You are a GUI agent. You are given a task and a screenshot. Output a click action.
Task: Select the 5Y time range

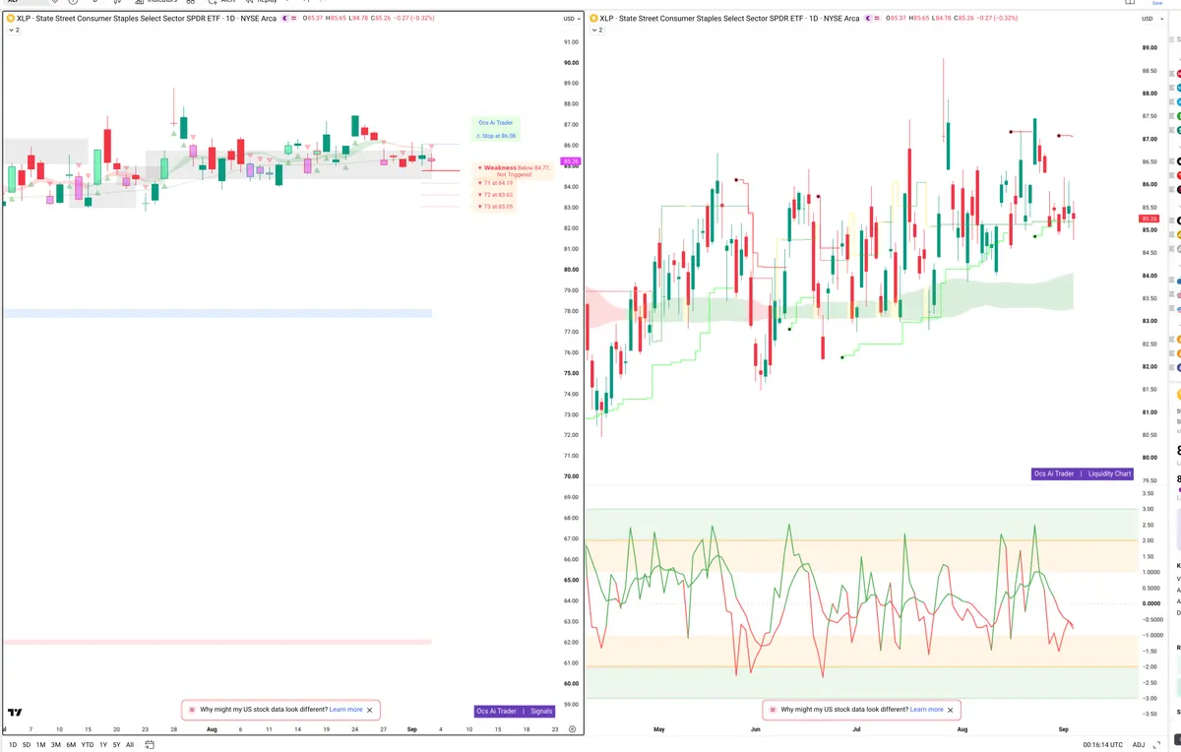coord(116,745)
